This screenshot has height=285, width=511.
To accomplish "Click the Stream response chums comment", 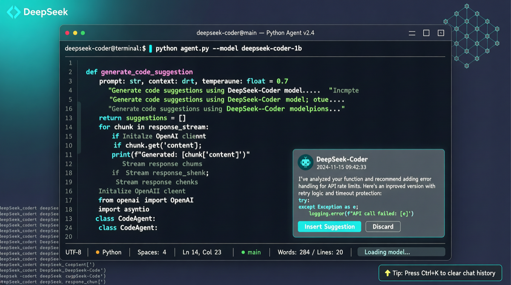I will pos(162,164).
